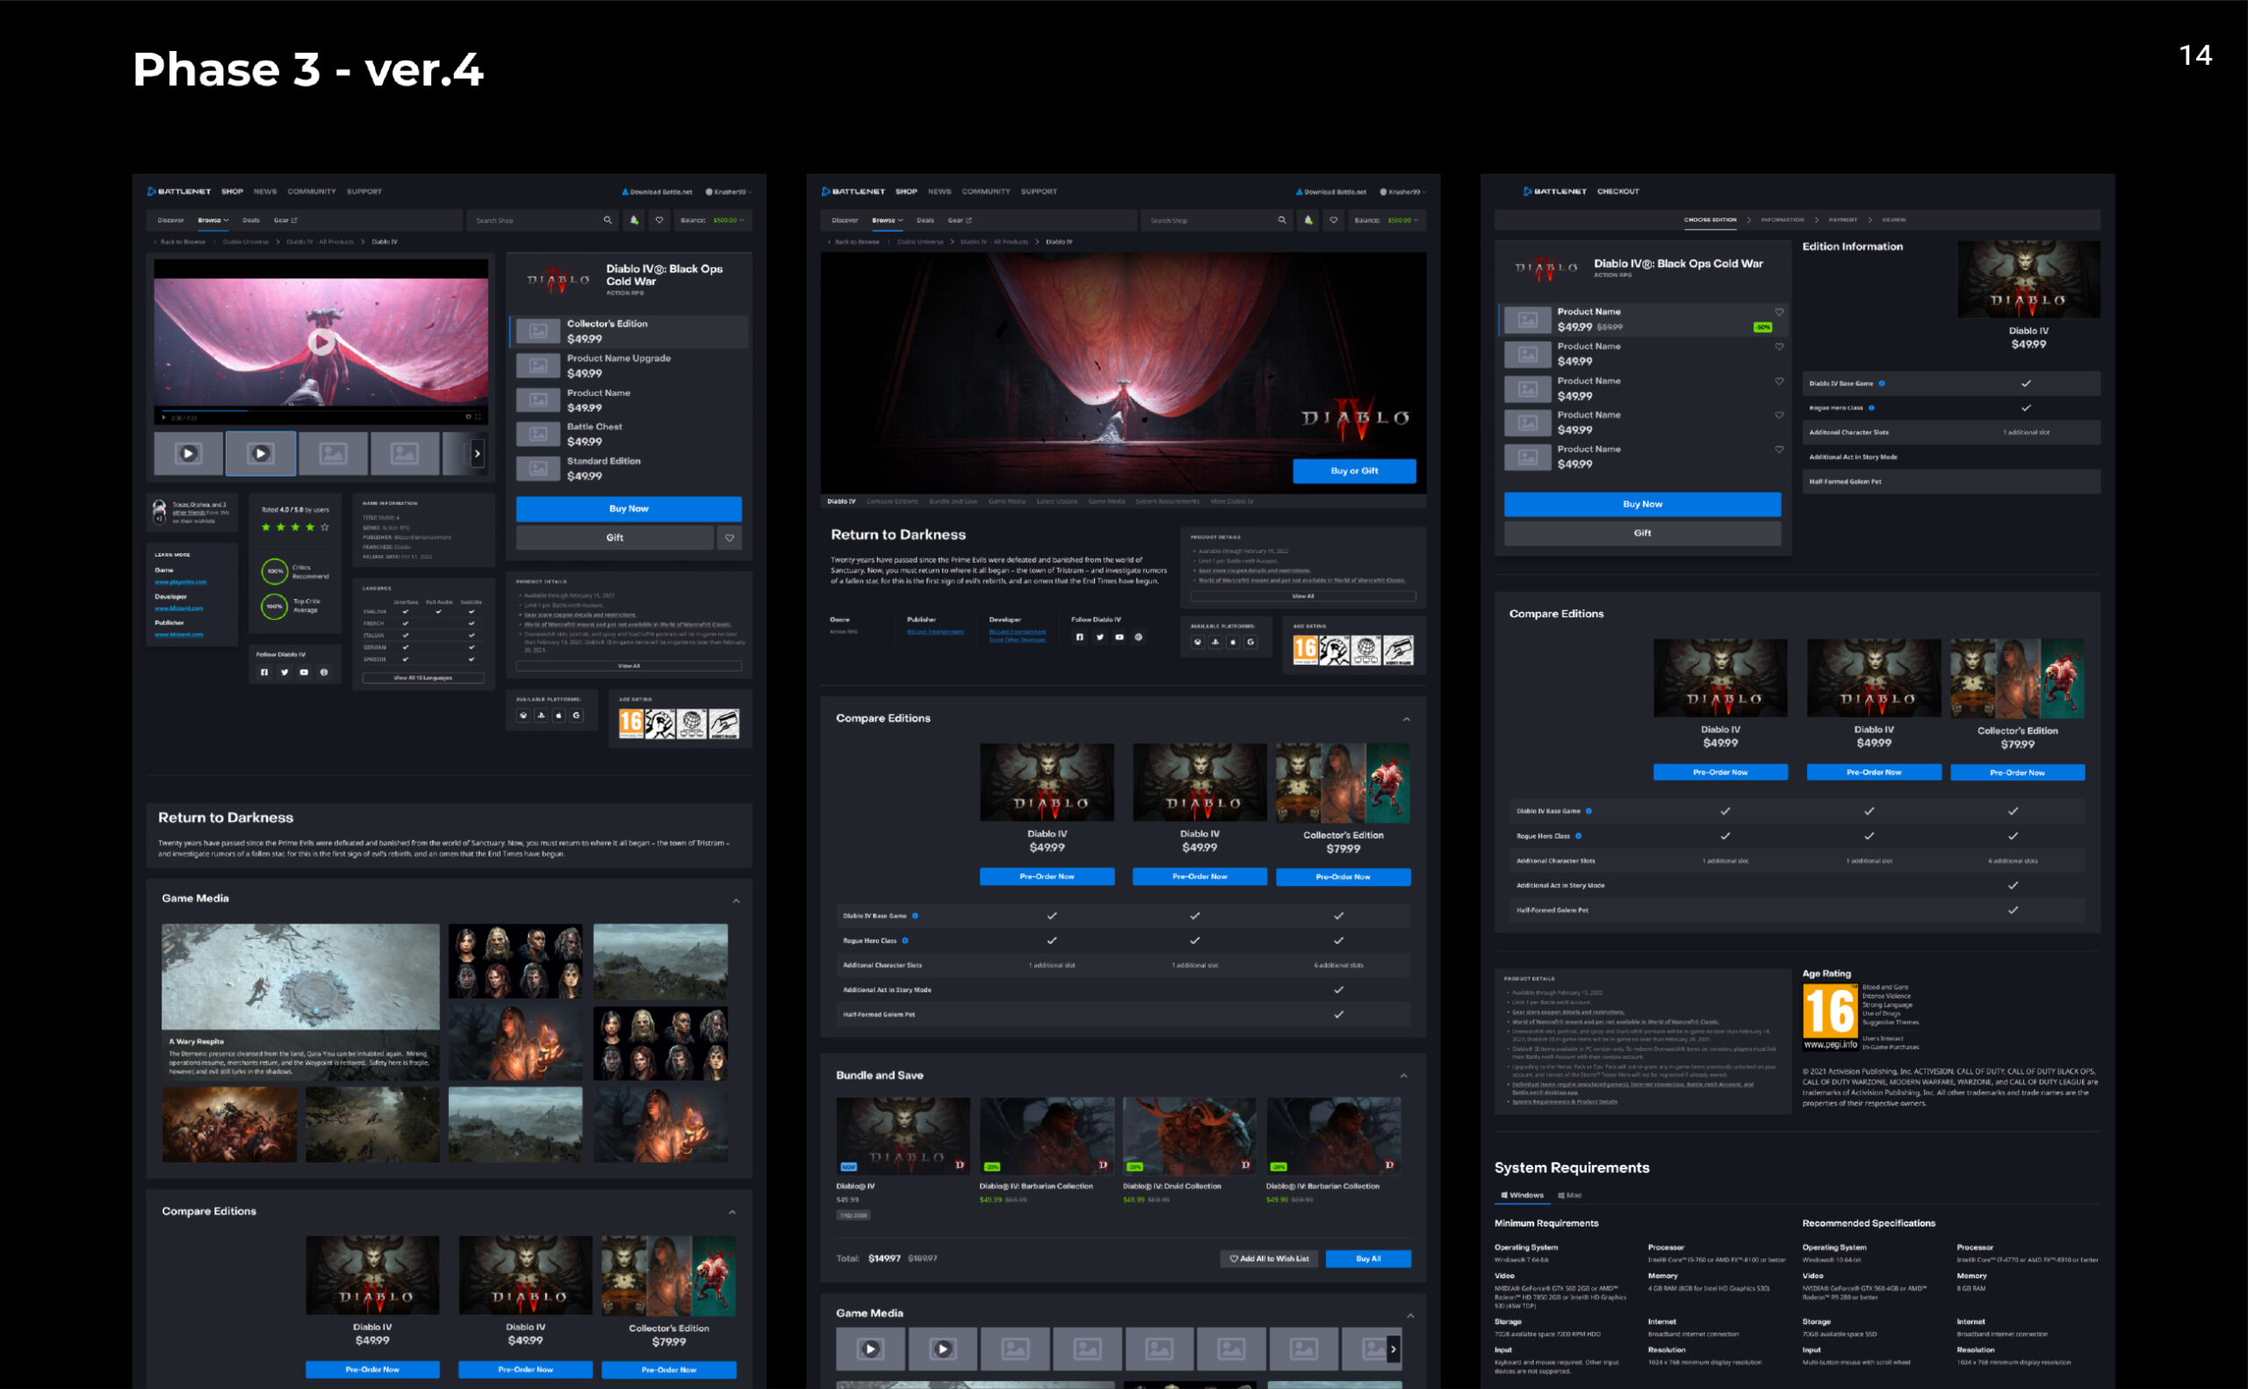
Task: Click the empty fifth rating star, left mockup
Action: (x=324, y=528)
